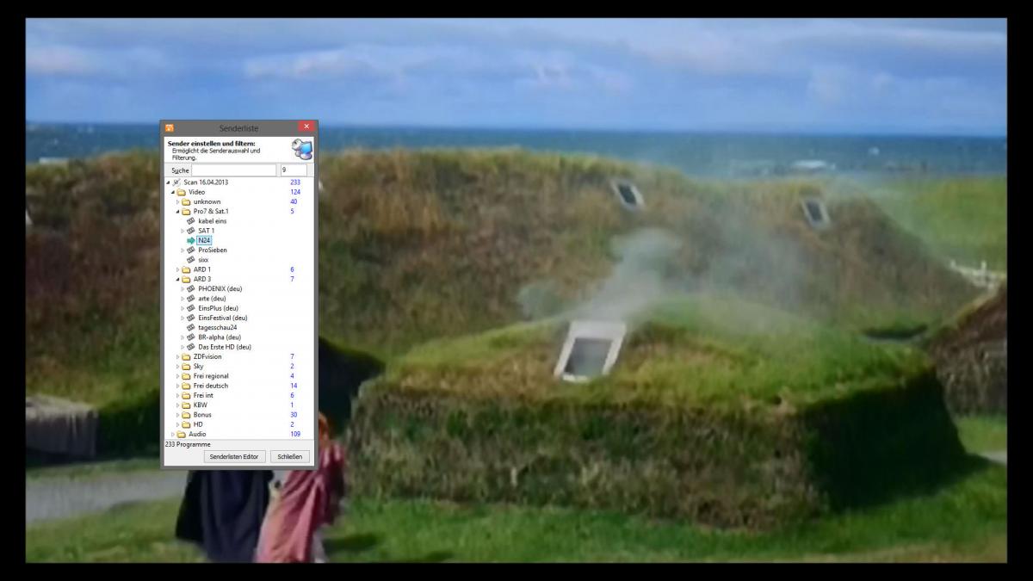Click the tagesschau24 channel icon

pyautogui.click(x=191, y=328)
